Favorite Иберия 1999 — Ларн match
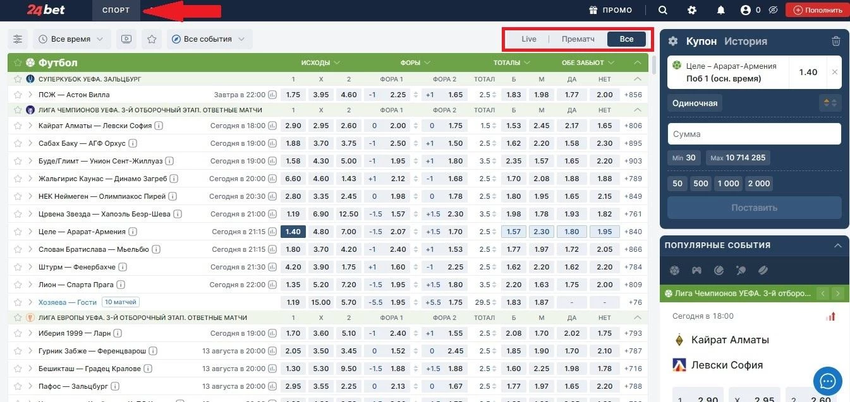This screenshot has width=850, height=402. (x=18, y=333)
